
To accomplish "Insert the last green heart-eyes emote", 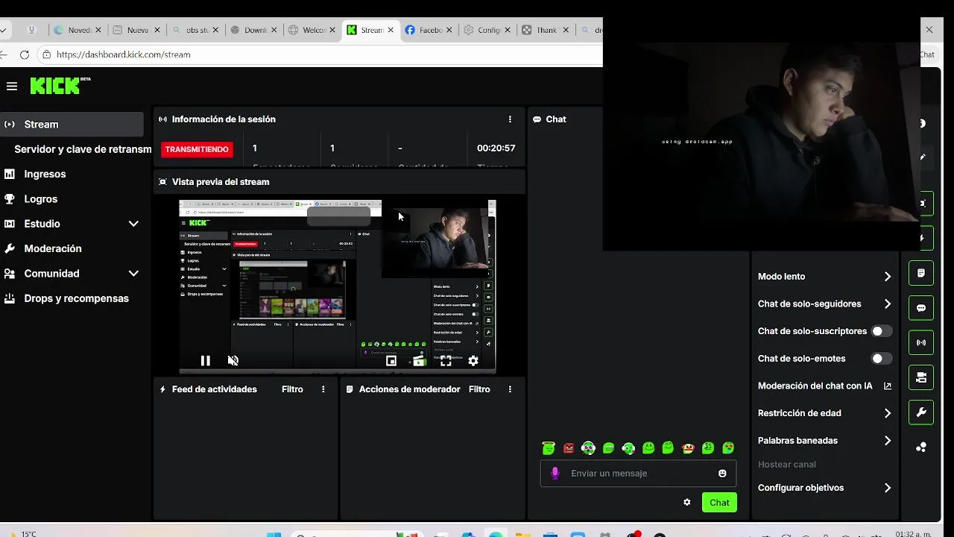I will pos(728,448).
